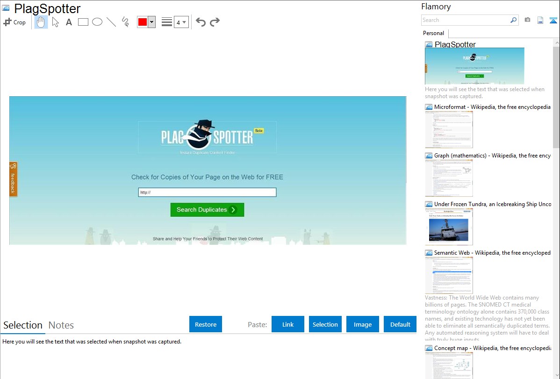Click the Flamory search field
This screenshot has width=560, height=379.
click(465, 20)
